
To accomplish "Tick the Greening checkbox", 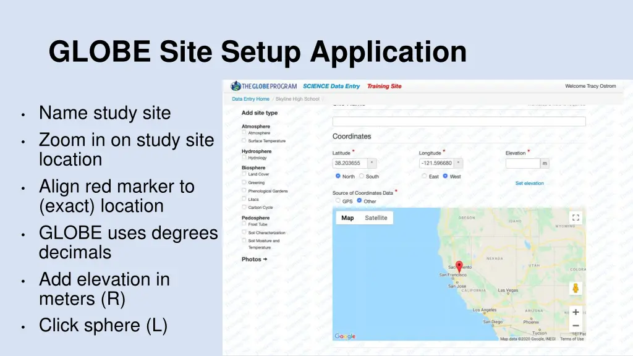I will (244, 182).
